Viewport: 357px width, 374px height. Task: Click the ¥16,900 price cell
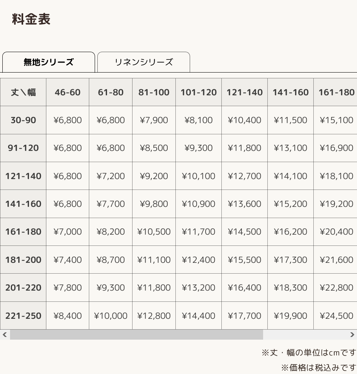point(335,148)
